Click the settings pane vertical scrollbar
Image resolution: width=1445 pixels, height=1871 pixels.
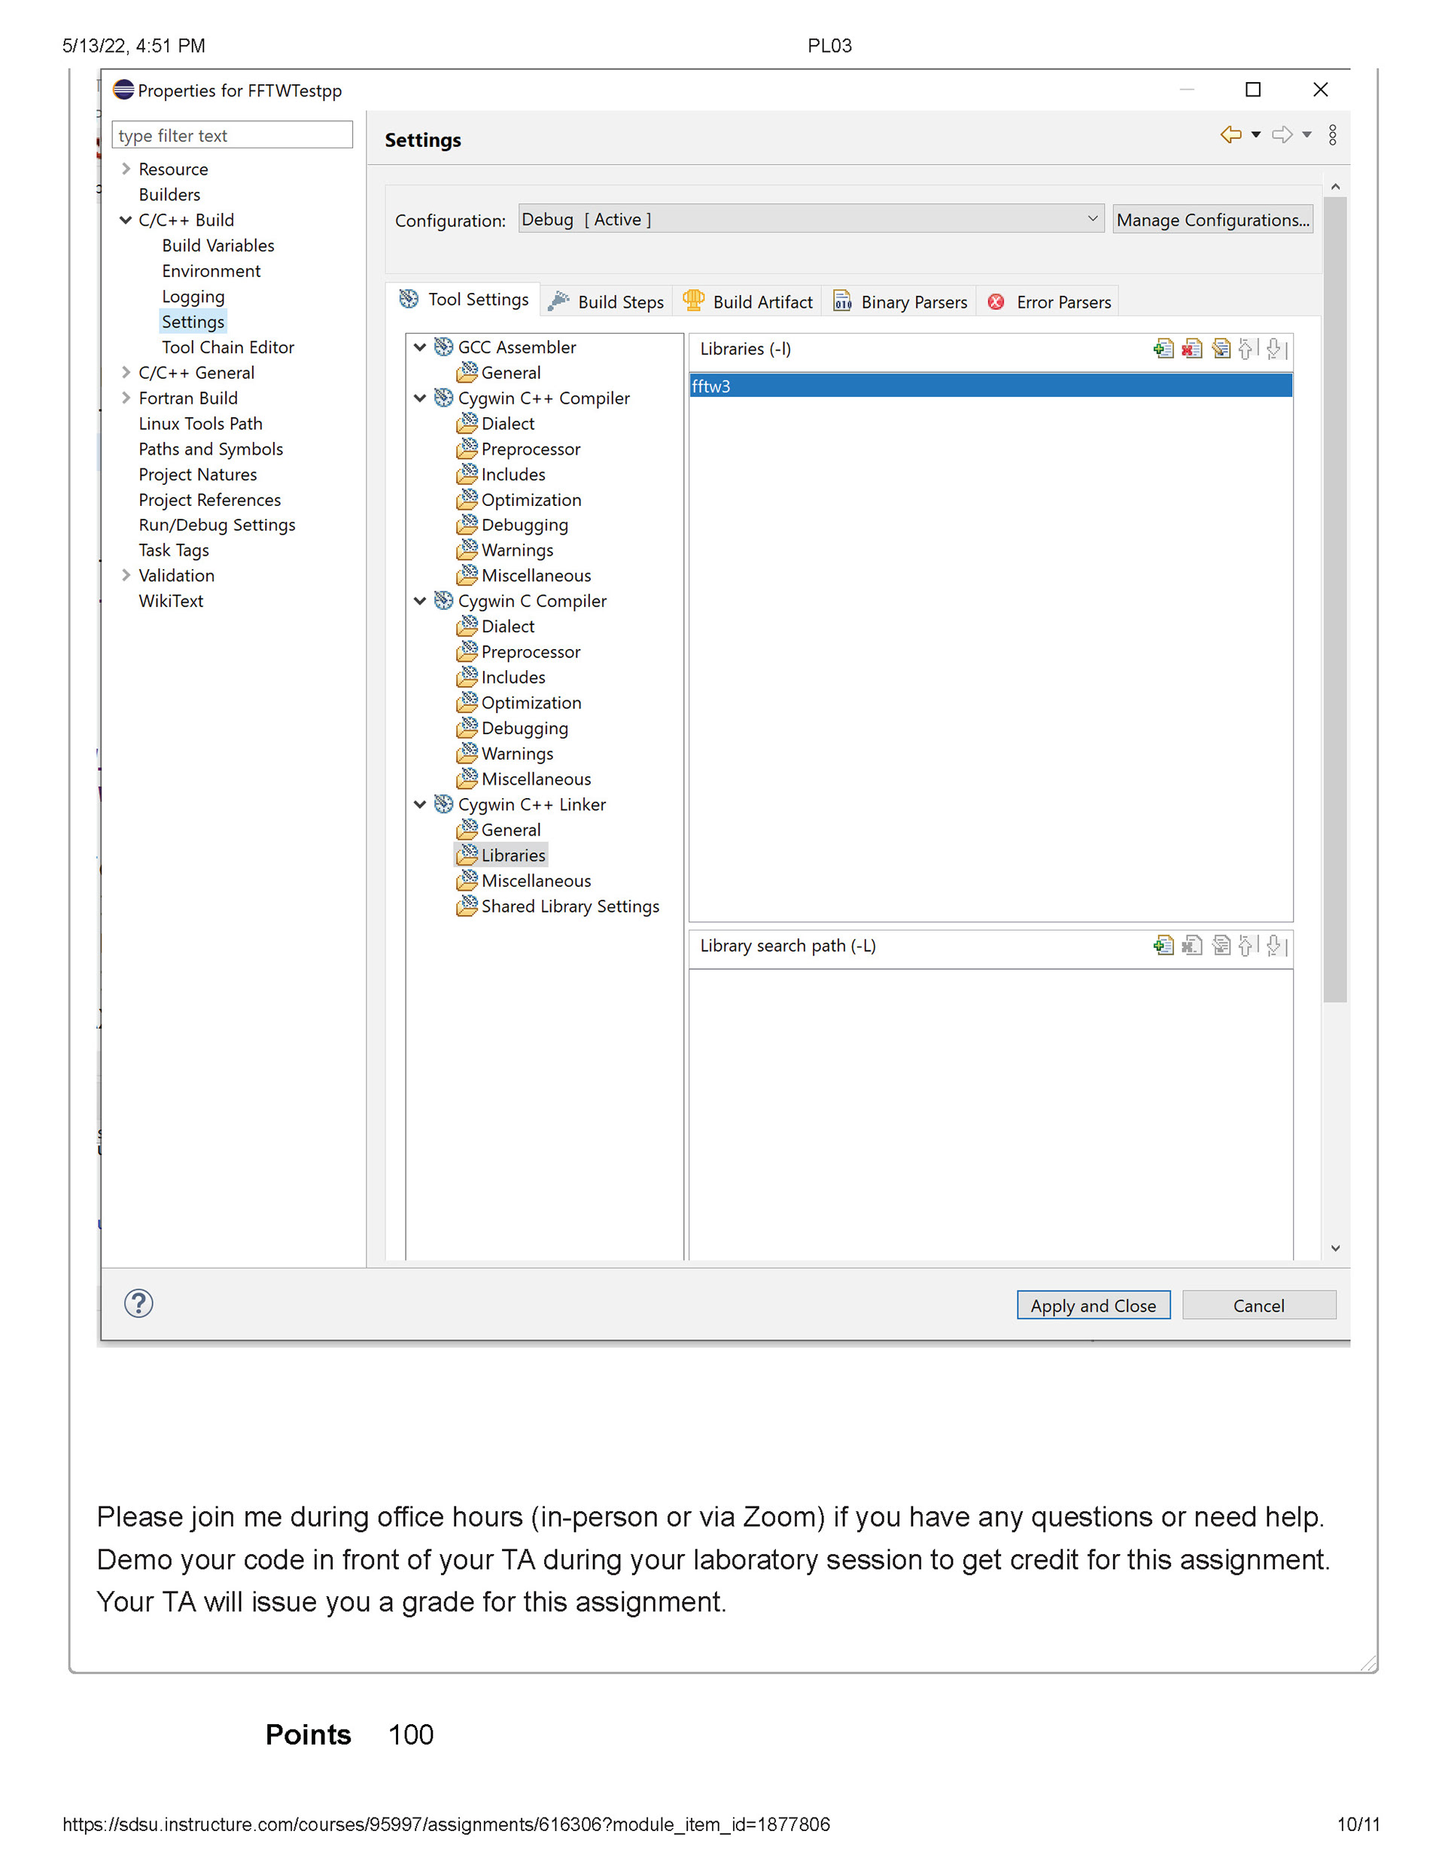tap(1334, 599)
